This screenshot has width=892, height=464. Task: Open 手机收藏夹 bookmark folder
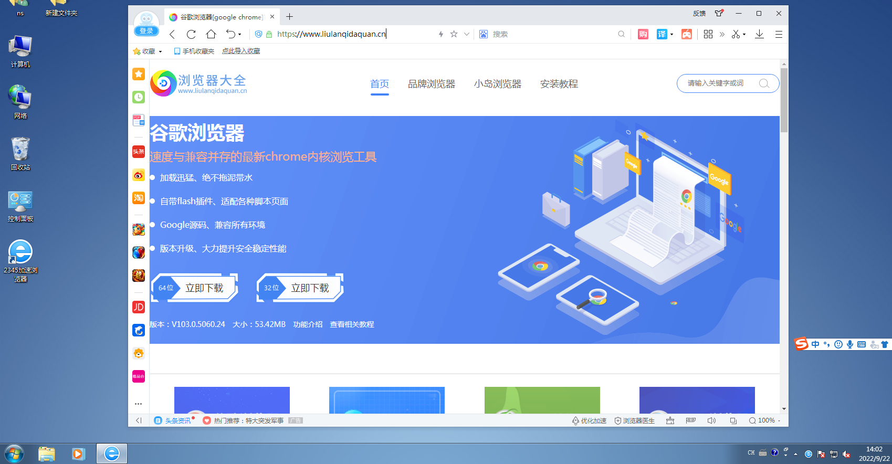(194, 51)
